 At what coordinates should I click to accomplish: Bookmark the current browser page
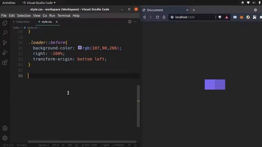tap(164, 17)
